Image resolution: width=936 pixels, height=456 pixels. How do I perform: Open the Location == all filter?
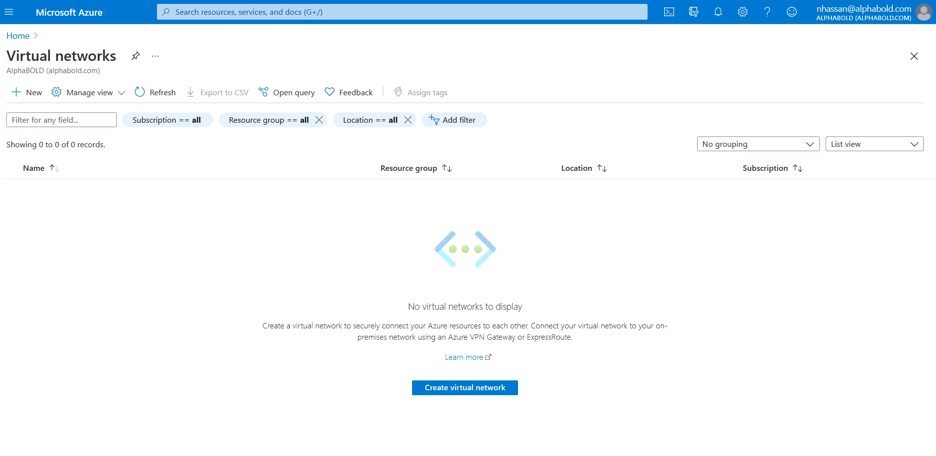370,120
